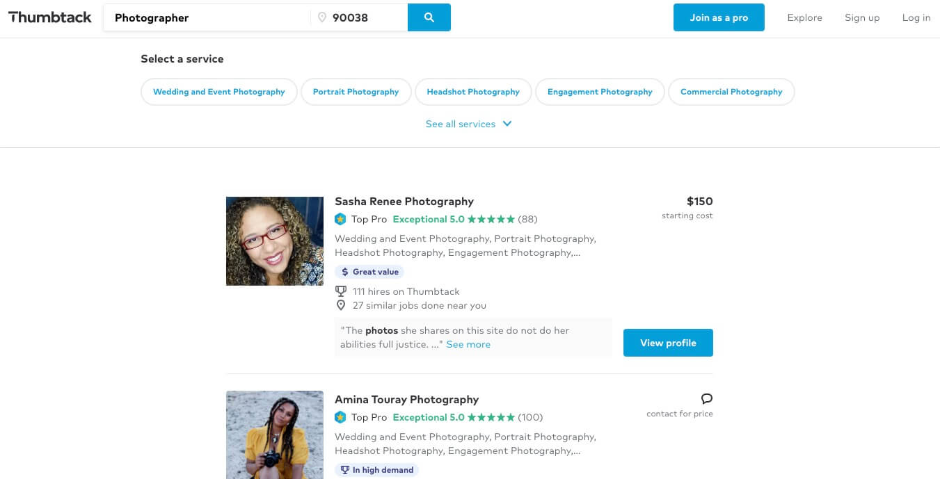The height and width of the screenshot is (479, 940).
Task: Click Amina Touray's Top Pro badge icon
Action: click(340, 417)
